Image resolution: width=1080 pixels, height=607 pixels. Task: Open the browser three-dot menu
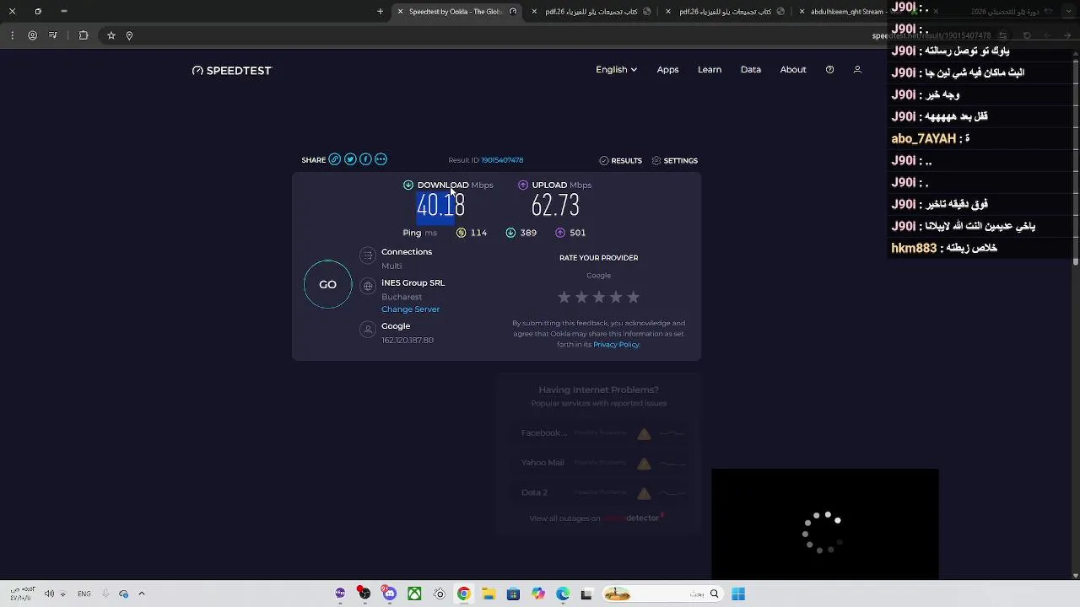[12, 35]
